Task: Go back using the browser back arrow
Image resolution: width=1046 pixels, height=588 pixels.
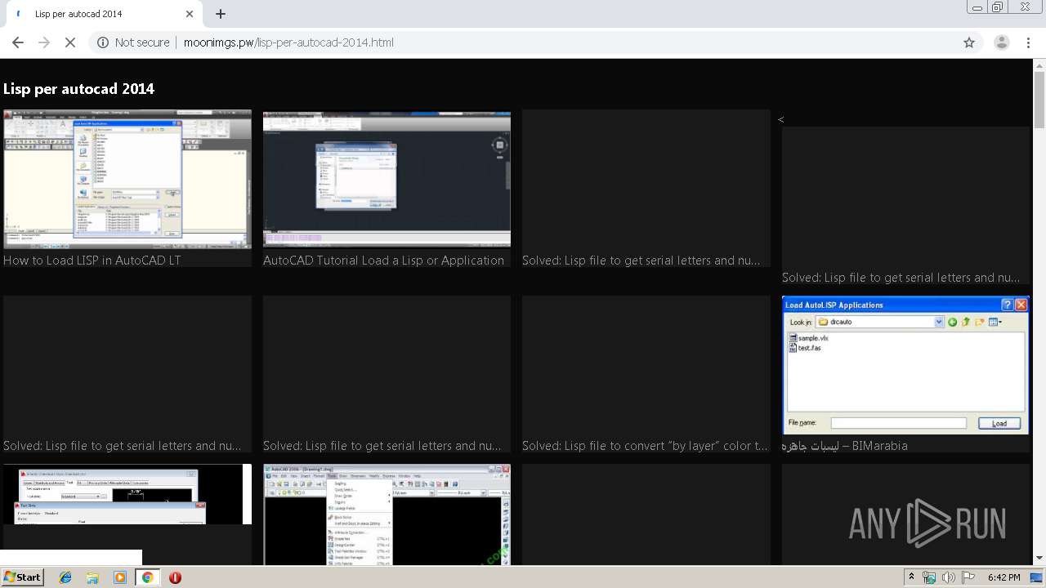Action: point(18,42)
